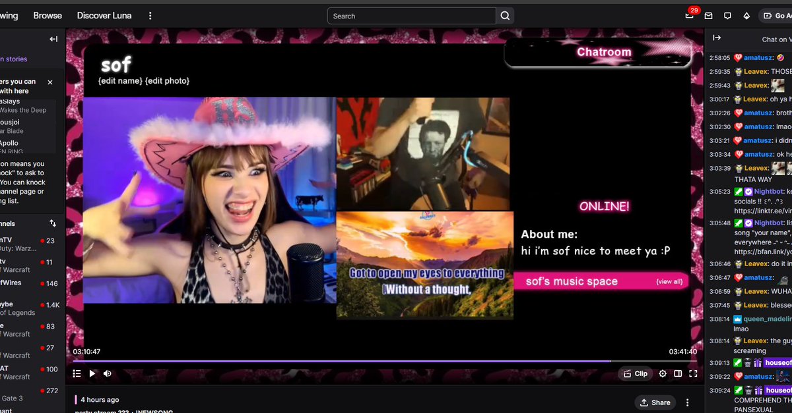Mute the player volume speaker icon
Viewport: 792px width, 413px height.
tap(108, 373)
